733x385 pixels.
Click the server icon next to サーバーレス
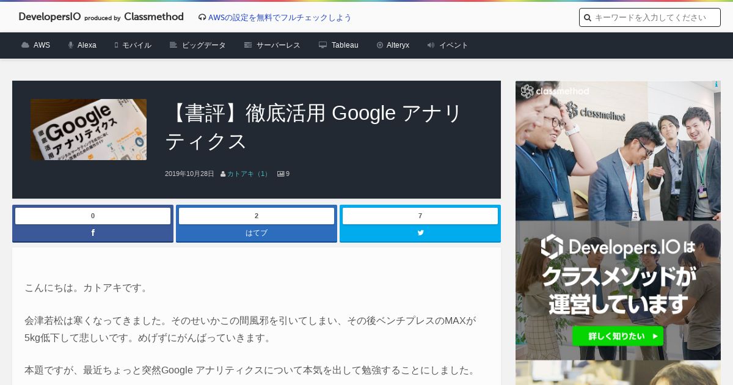pyautogui.click(x=248, y=45)
